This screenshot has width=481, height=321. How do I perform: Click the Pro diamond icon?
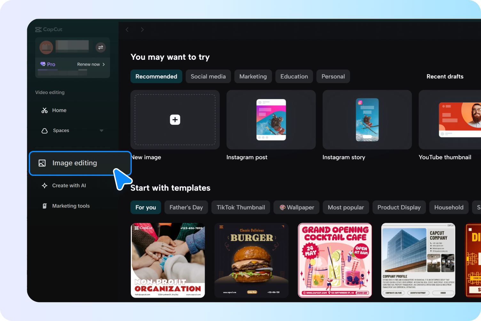tap(43, 64)
